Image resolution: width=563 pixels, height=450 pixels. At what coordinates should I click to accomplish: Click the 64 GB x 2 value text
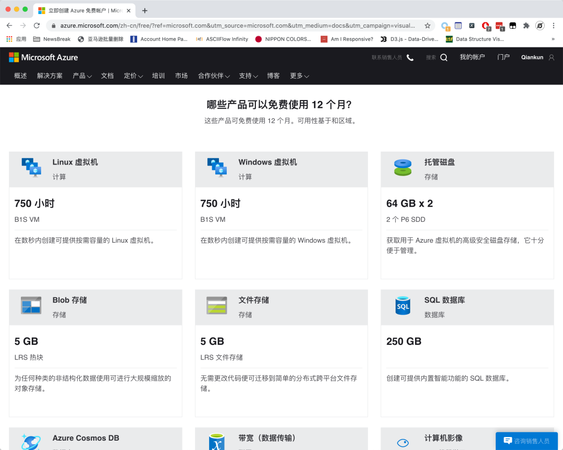click(410, 204)
